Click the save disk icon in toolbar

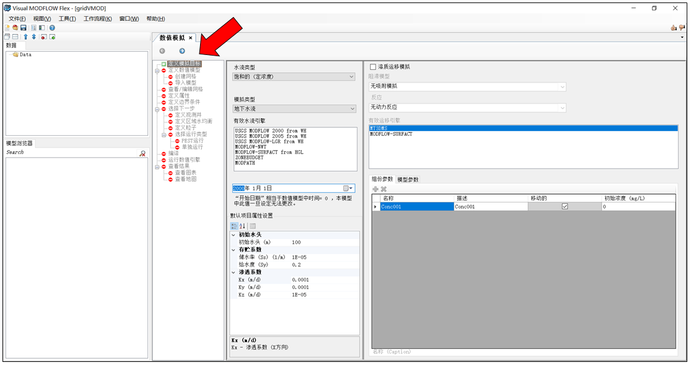click(23, 28)
